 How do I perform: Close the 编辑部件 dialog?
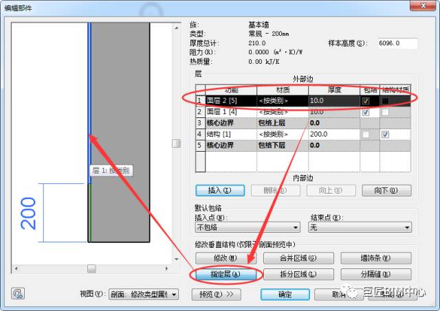(x=423, y=6)
